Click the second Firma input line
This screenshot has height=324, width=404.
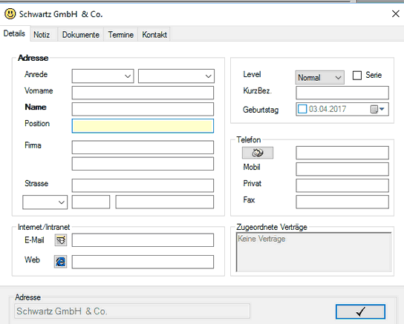(143, 164)
